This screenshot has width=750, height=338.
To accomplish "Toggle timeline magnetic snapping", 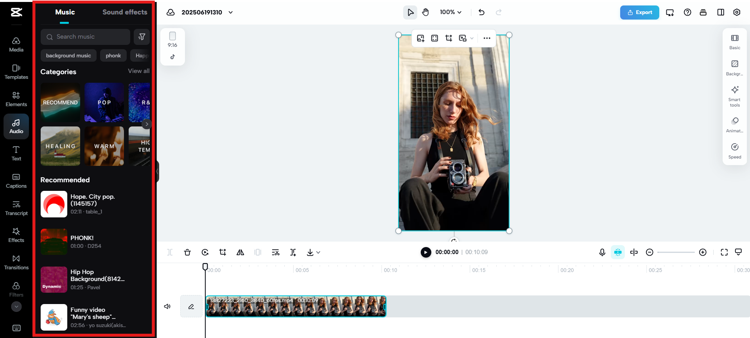I will pos(618,253).
